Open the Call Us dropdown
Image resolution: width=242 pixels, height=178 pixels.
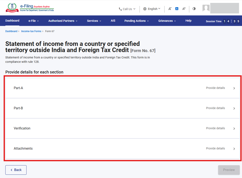pyautogui.click(x=127, y=9)
